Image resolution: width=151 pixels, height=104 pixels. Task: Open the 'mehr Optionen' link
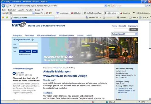coord(25,54)
